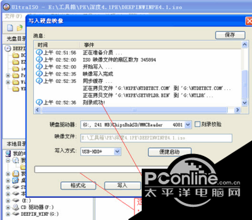This screenshot has width=252, height=220.
Task: Click the CD drive (F:) icon
Action: pyautogui.click(x=15, y=207)
